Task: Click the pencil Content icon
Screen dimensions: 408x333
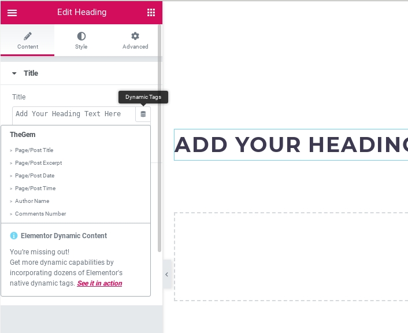Action: pyautogui.click(x=28, y=36)
